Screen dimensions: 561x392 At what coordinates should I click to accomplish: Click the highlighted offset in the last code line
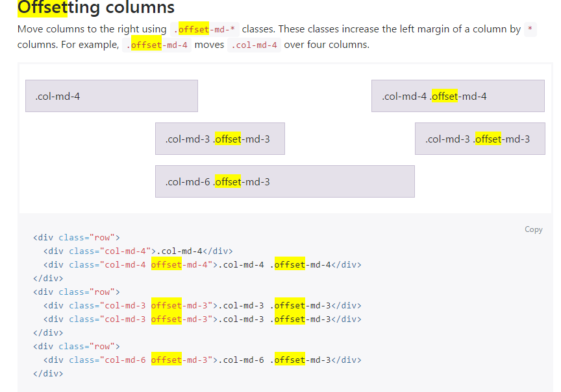click(290, 360)
